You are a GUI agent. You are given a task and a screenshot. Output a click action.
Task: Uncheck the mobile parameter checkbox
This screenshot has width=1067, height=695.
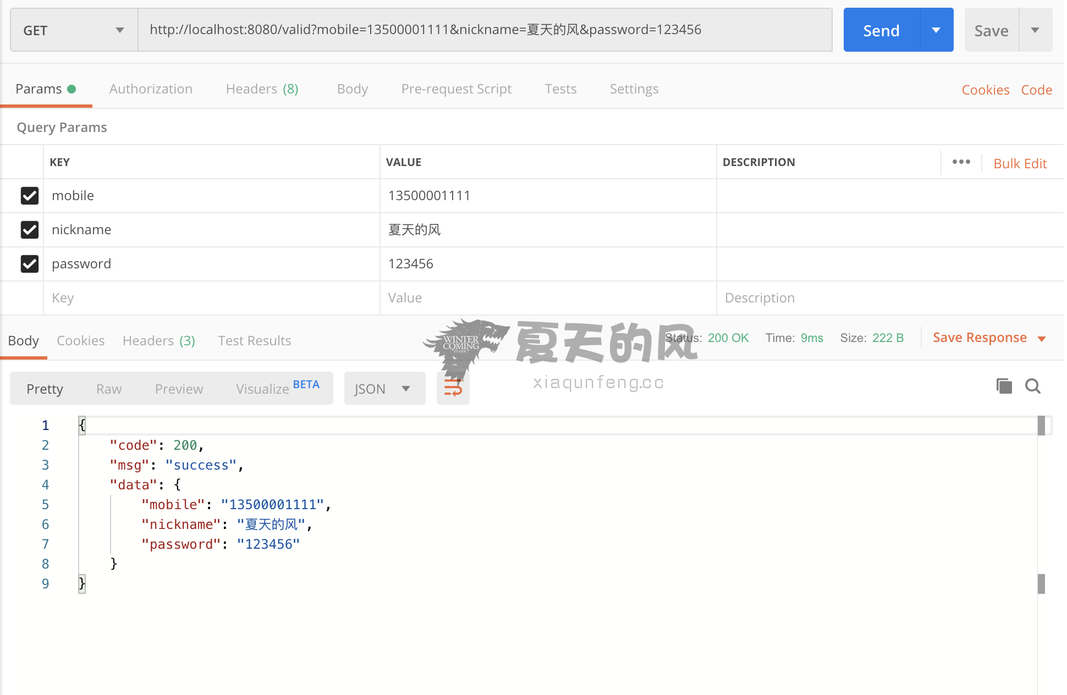coord(30,196)
